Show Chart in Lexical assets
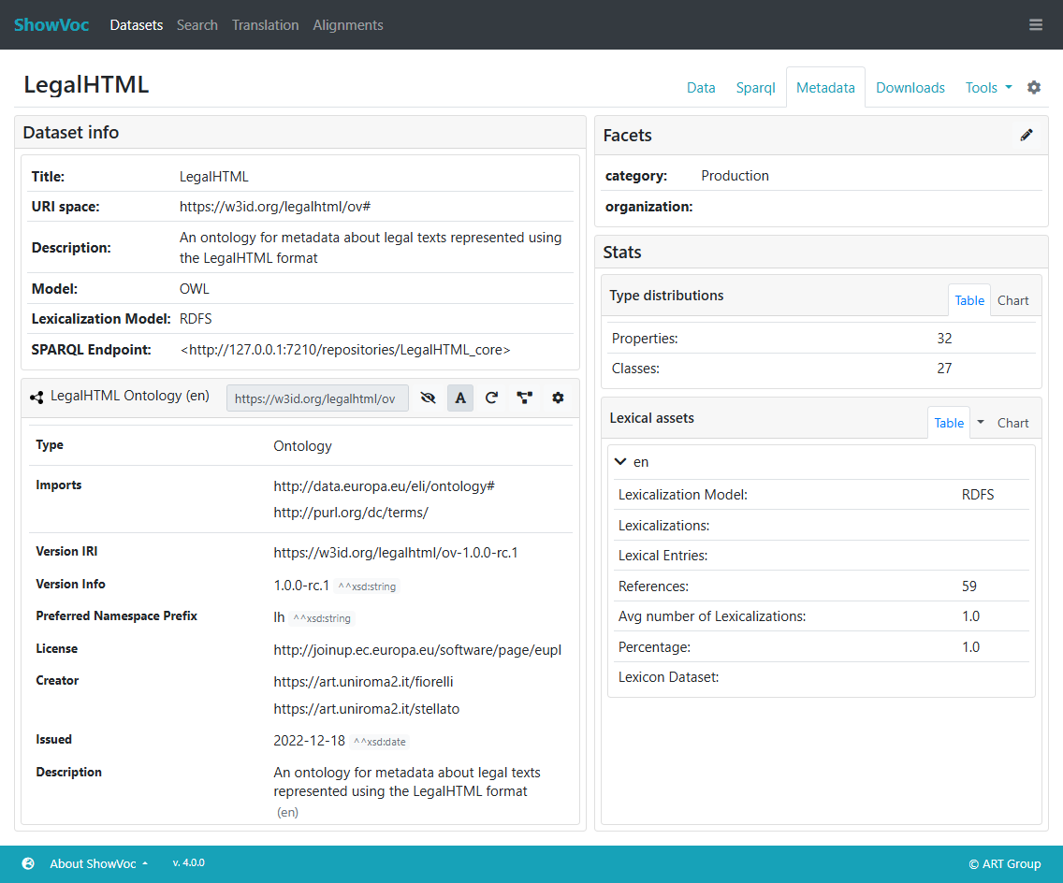This screenshot has width=1063, height=883. pos(1012,423)
